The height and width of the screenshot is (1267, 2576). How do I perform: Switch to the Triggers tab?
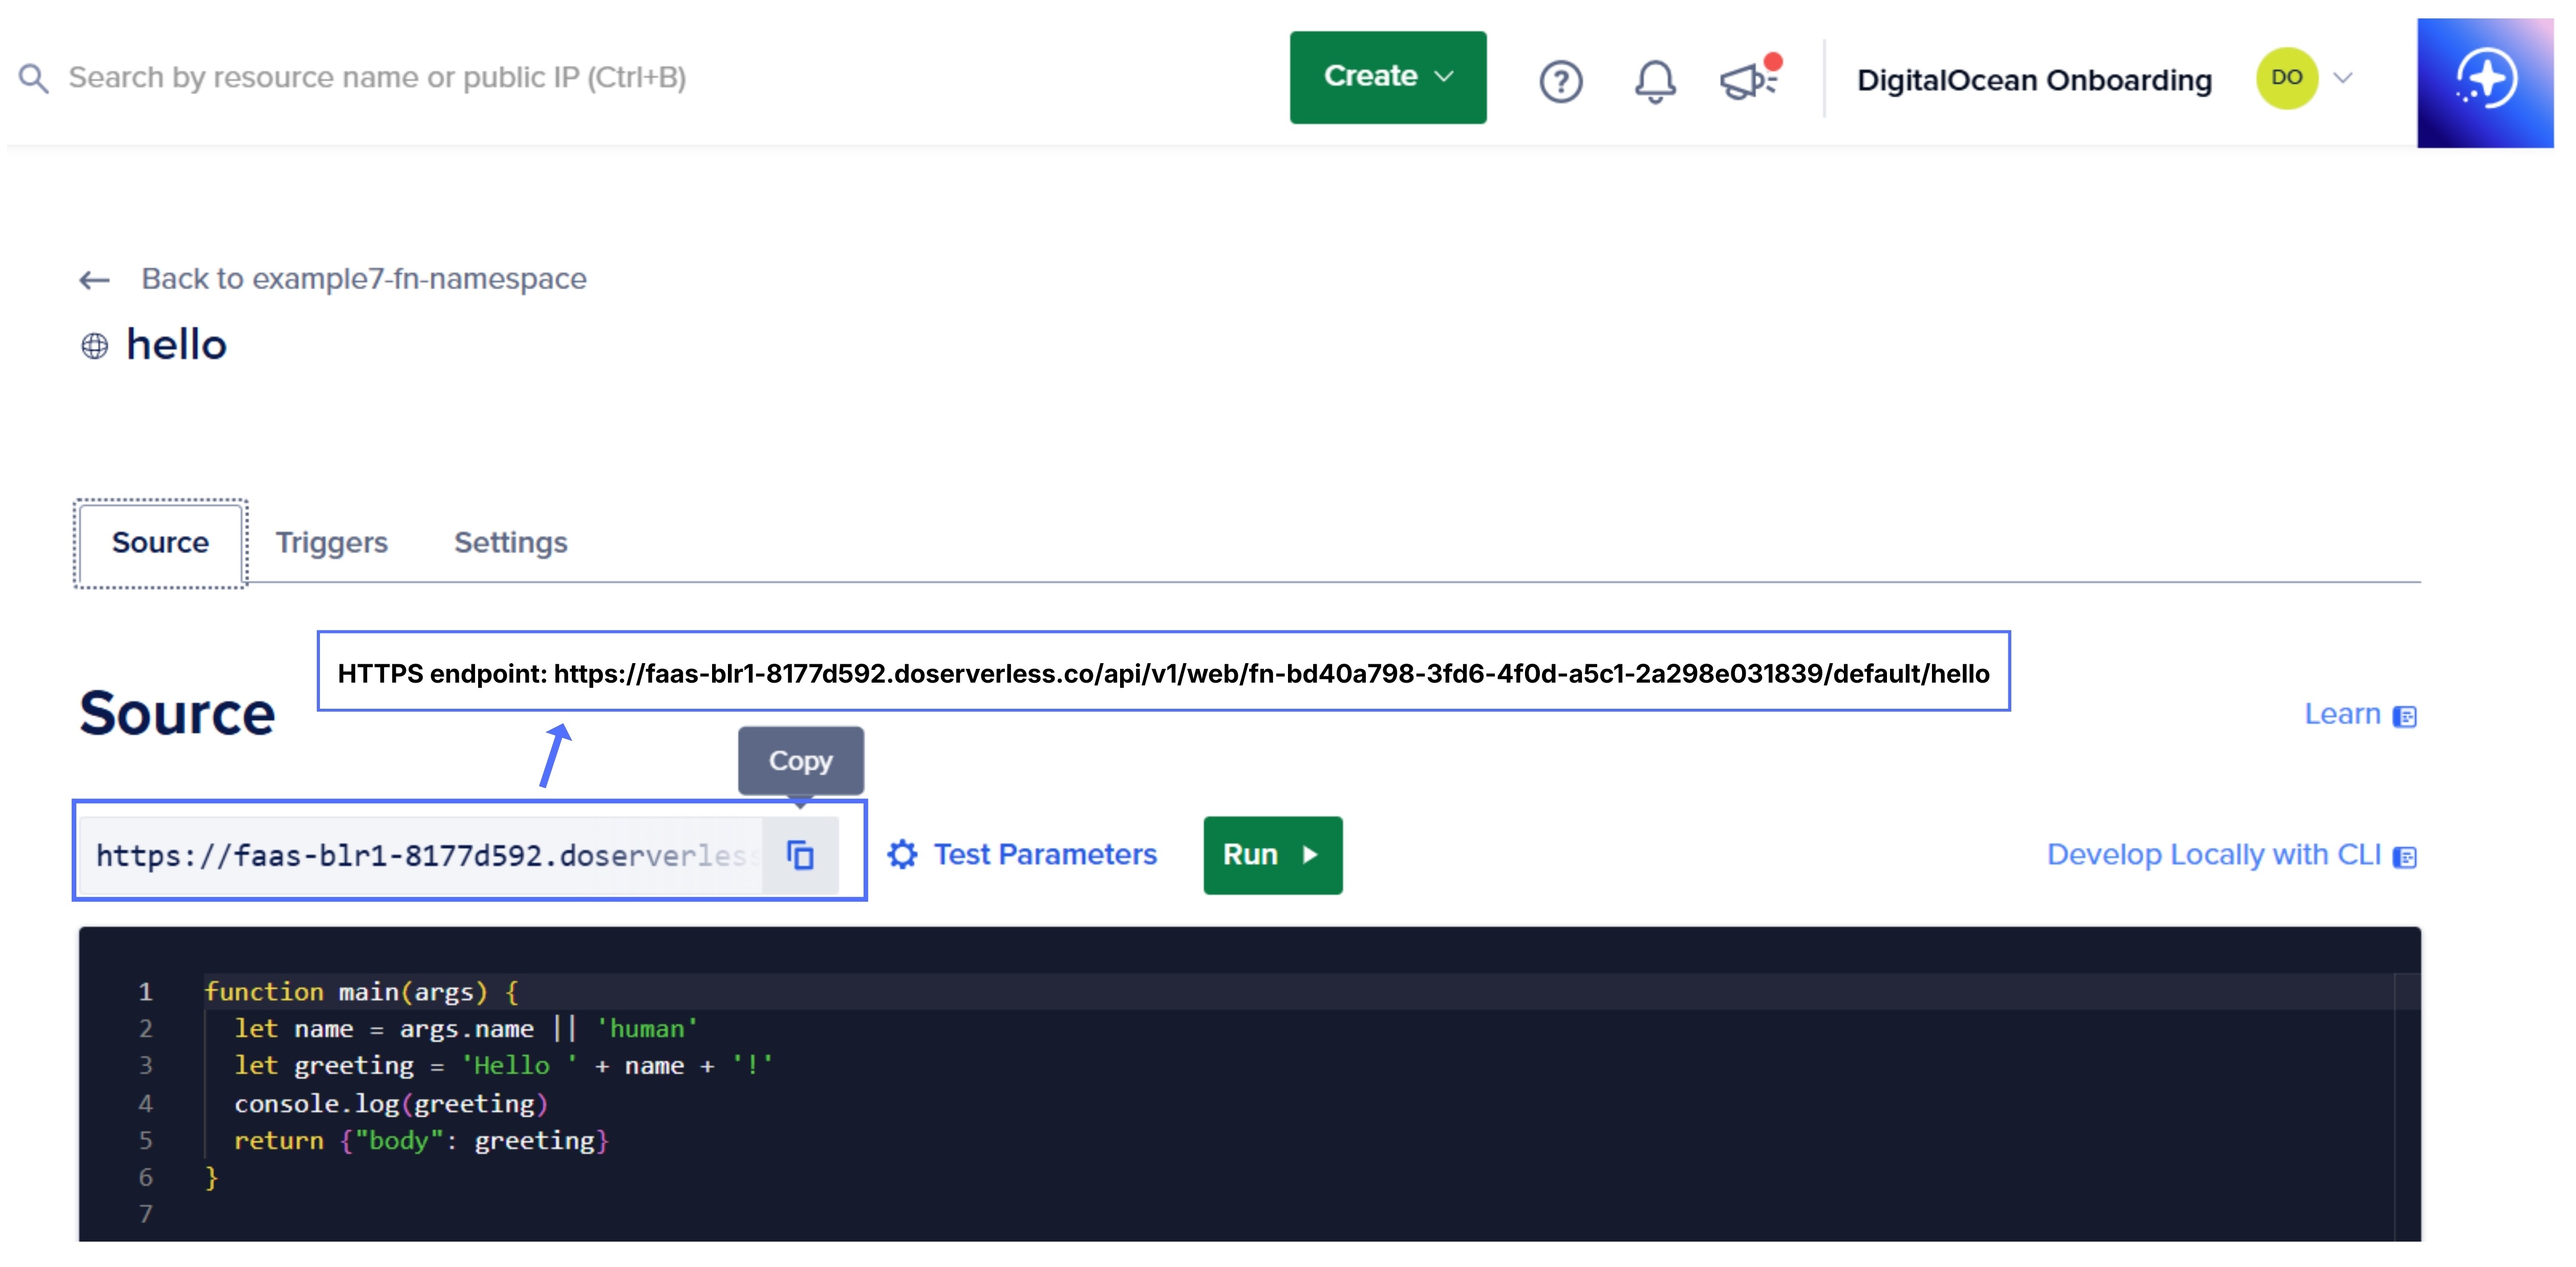point(332,542)
